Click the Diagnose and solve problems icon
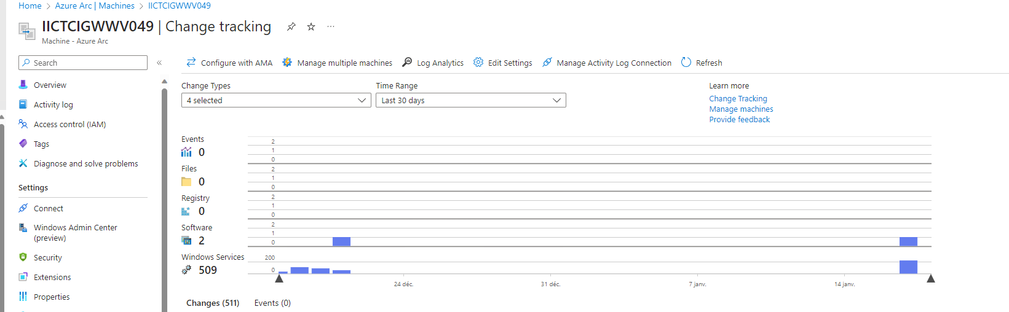 point(23,163)
